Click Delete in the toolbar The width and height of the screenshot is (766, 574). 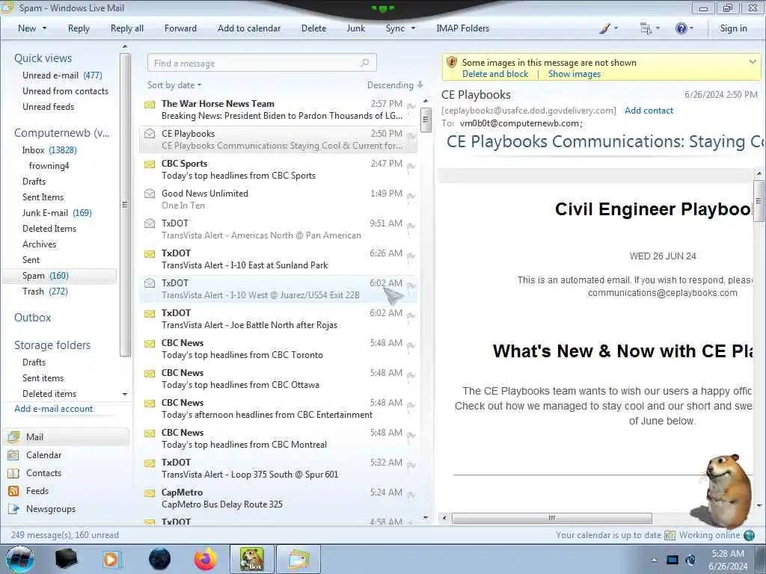click(x=313, y=28)
